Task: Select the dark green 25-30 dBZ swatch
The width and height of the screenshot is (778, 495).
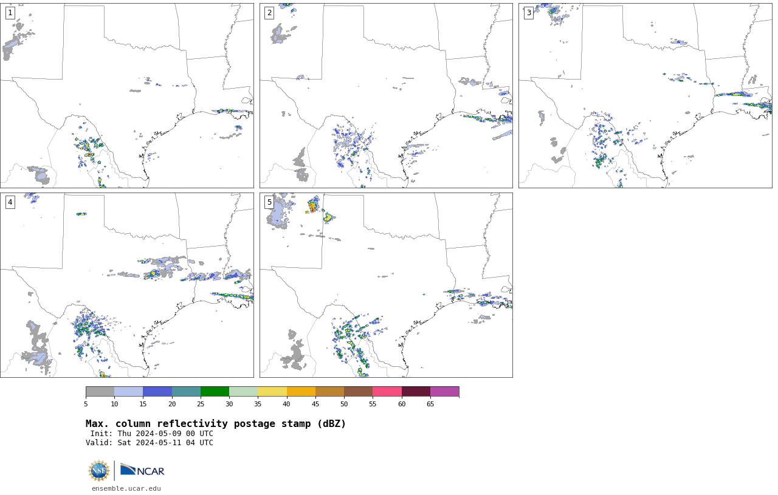Action: click(215, 391)
